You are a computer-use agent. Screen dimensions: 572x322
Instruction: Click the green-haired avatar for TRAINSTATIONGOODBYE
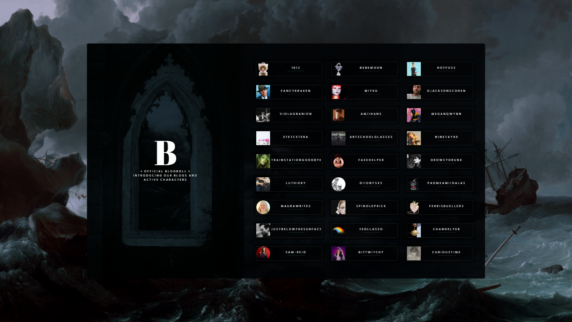click(263, 161)
